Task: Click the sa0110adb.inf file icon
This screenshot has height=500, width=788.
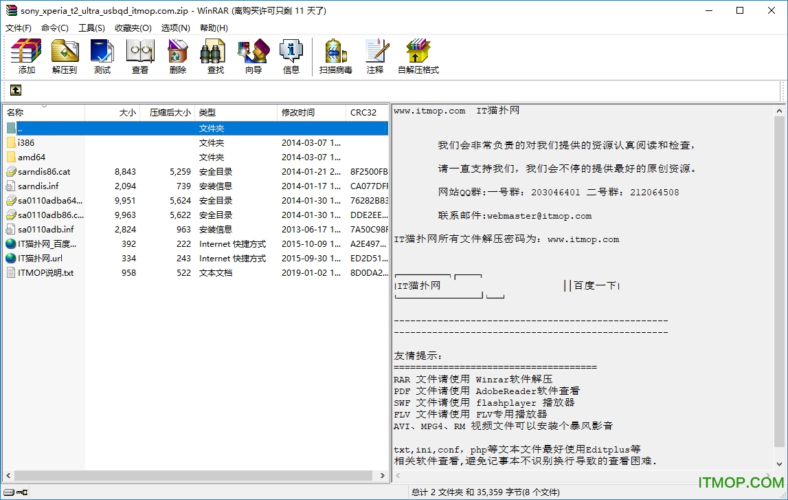Action: [x=11, y=230]
